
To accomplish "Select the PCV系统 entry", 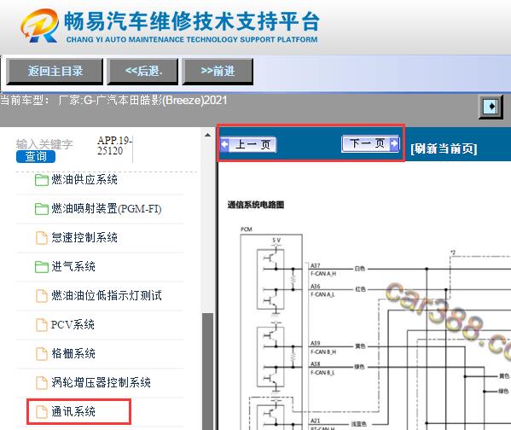I will pyautogui.click(x=73, y=325).
